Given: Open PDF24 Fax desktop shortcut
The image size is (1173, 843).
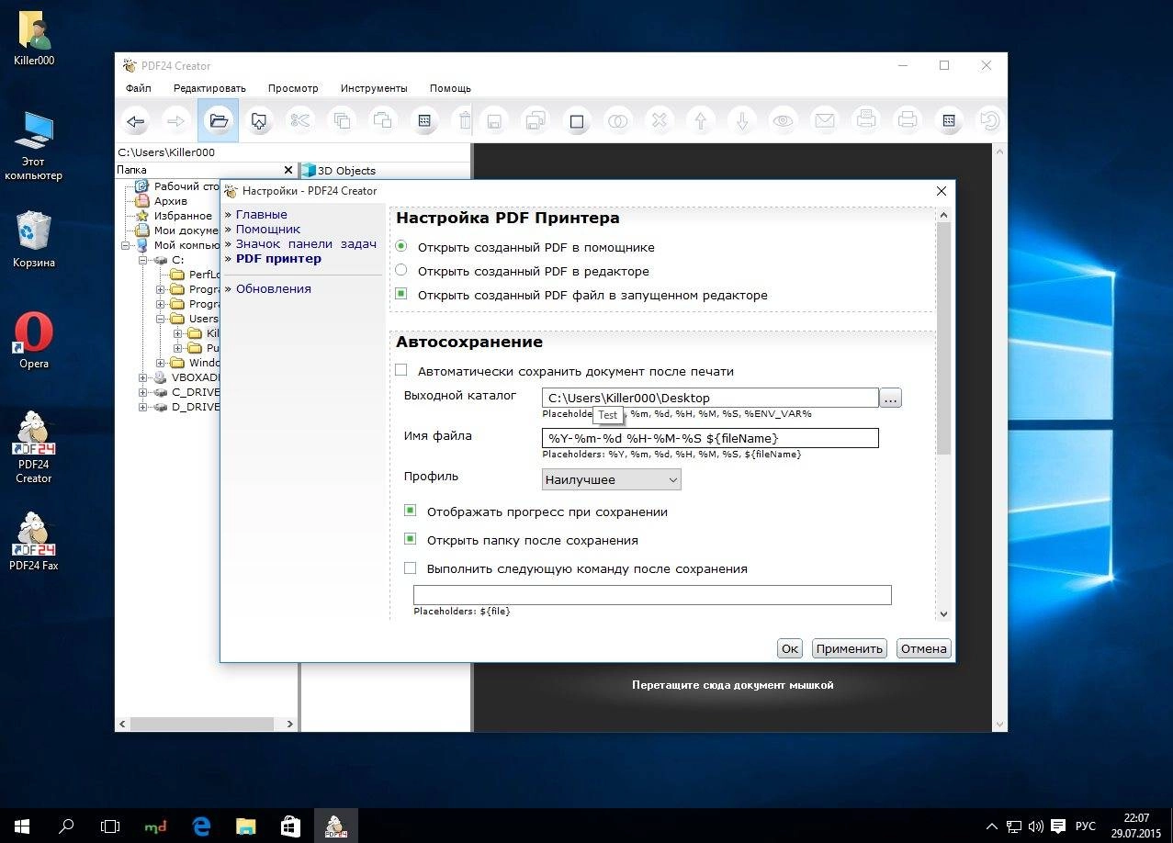Looking at the screenshot, I should [x=34, y=542].
